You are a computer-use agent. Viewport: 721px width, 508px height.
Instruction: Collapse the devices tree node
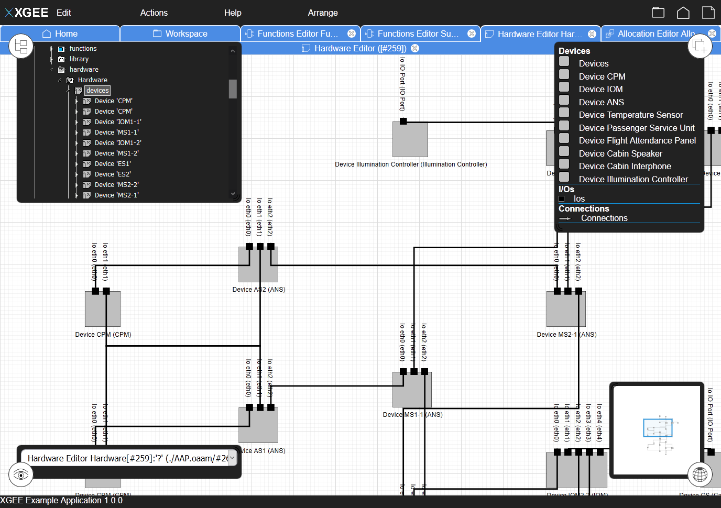[x=68, y=91]
